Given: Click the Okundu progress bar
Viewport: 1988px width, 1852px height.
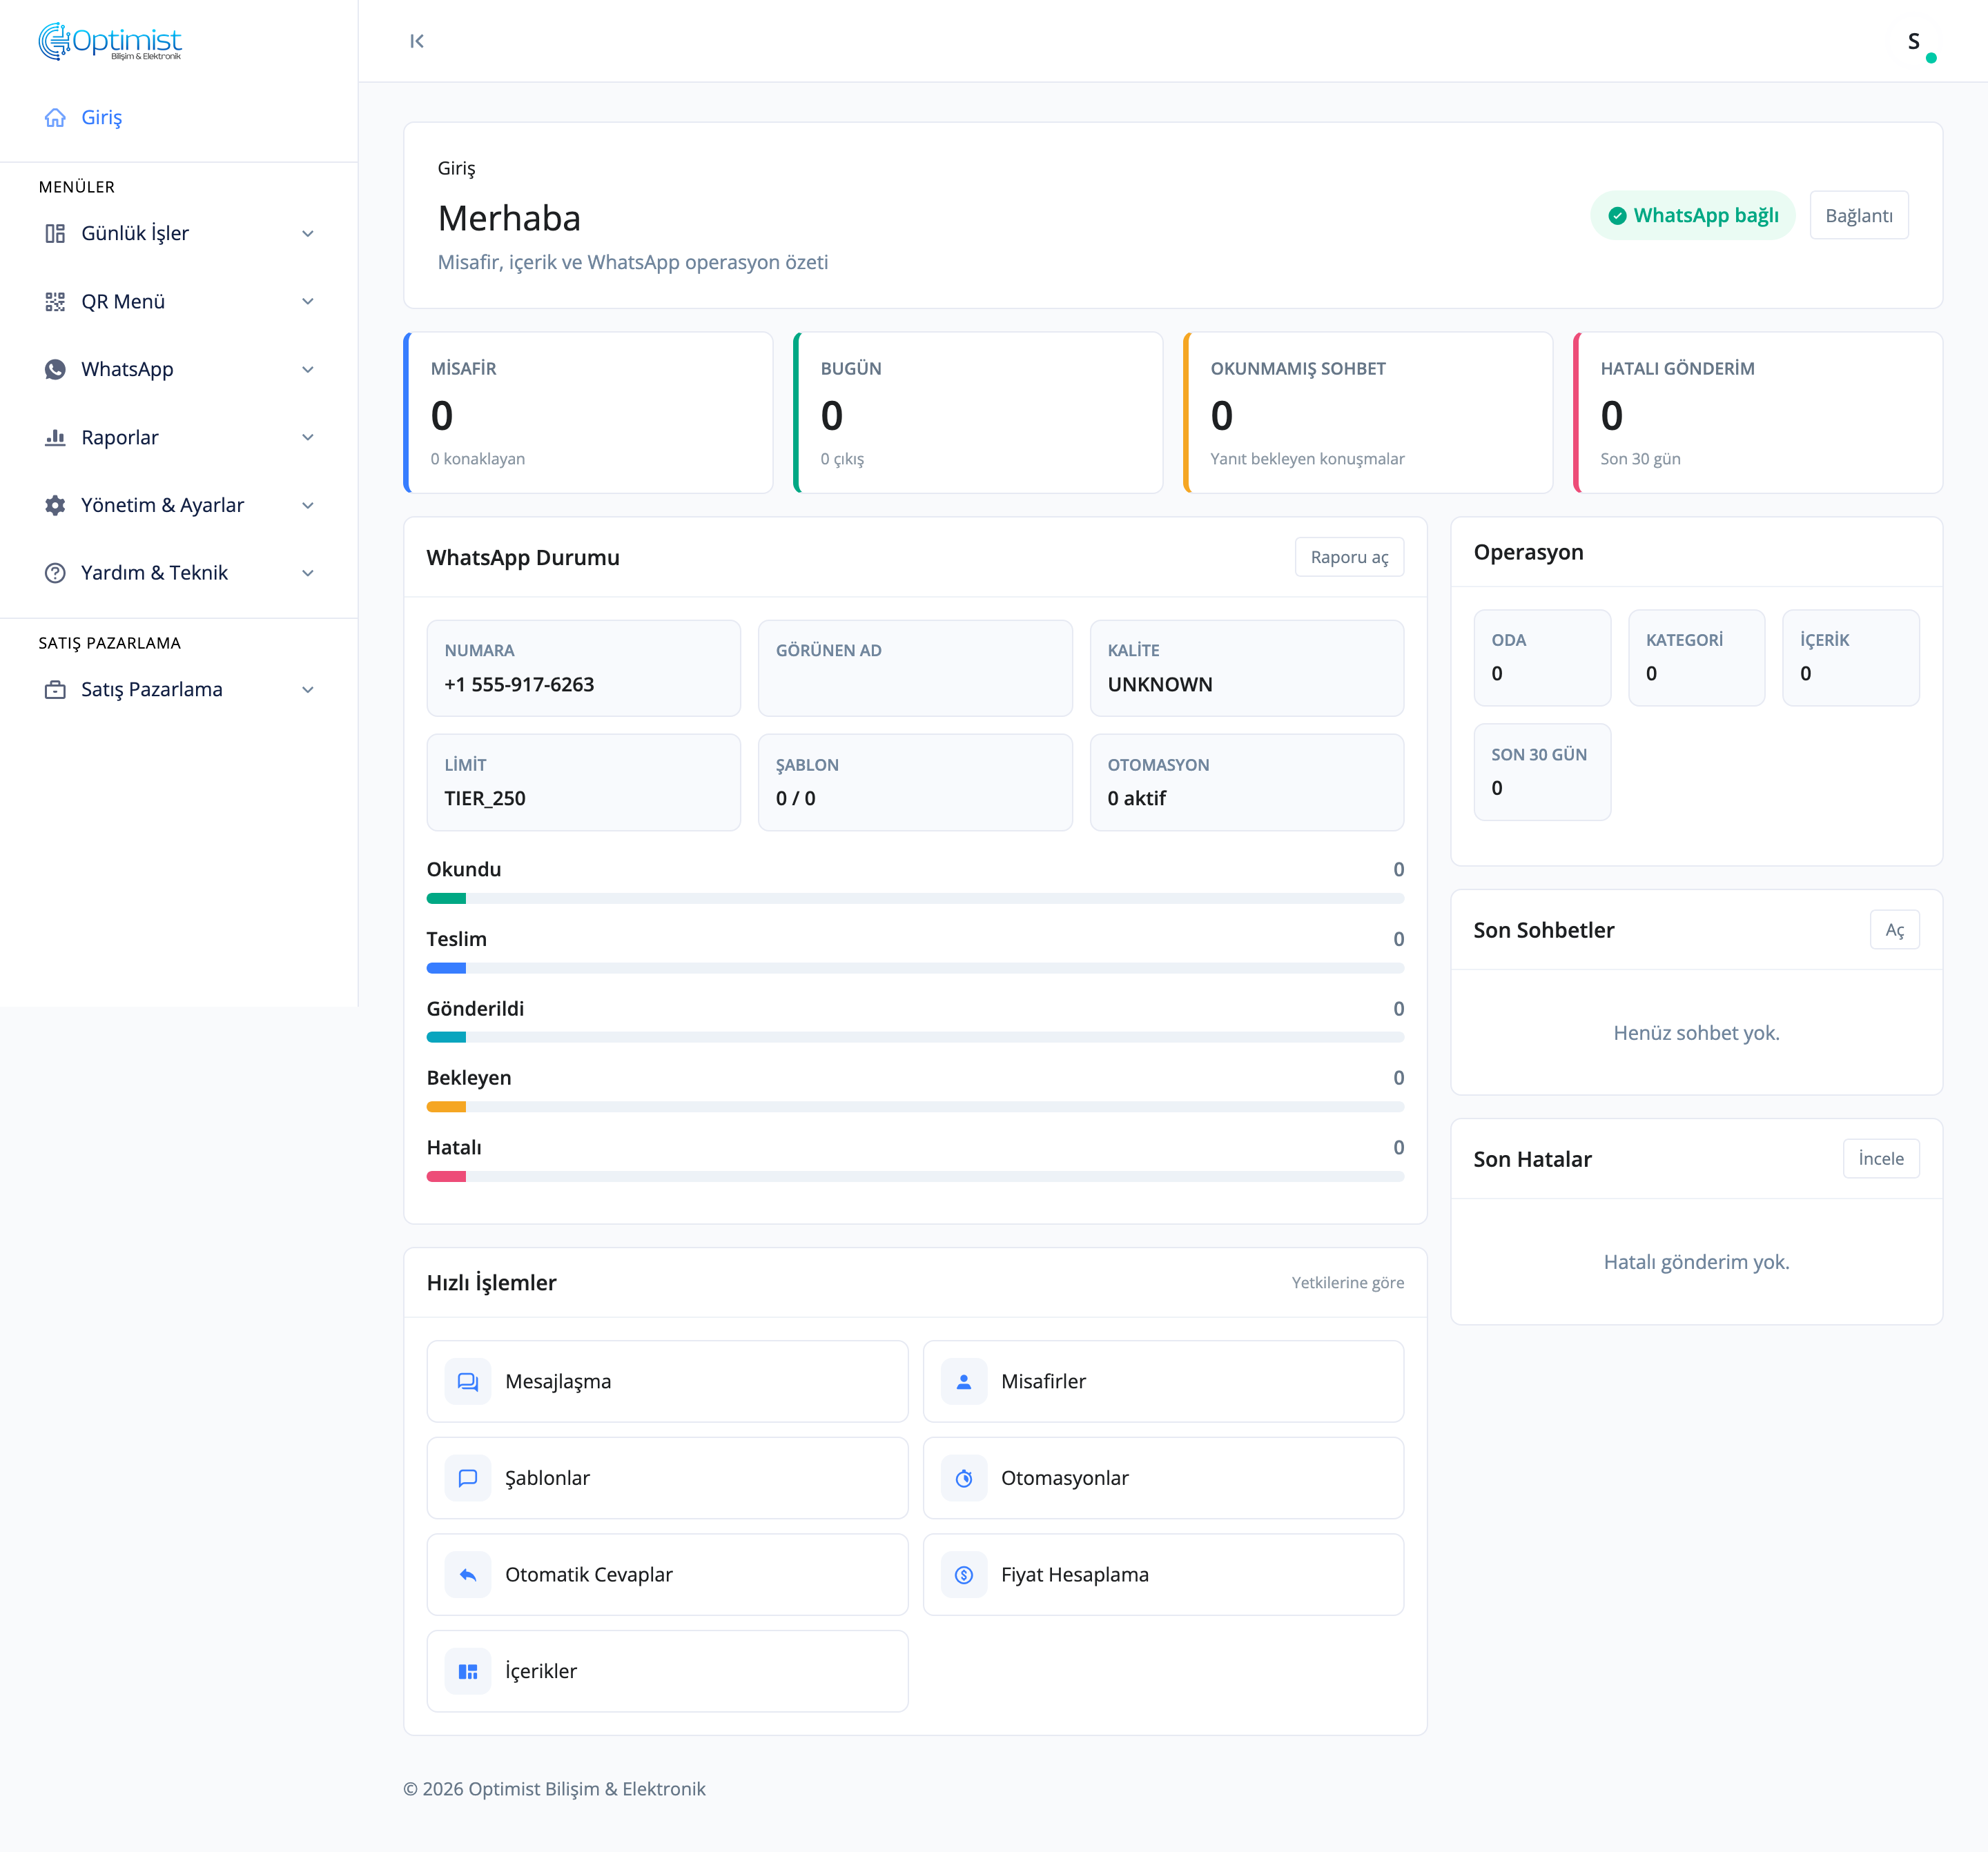Looking at the screenshot, I should point(915,898).
